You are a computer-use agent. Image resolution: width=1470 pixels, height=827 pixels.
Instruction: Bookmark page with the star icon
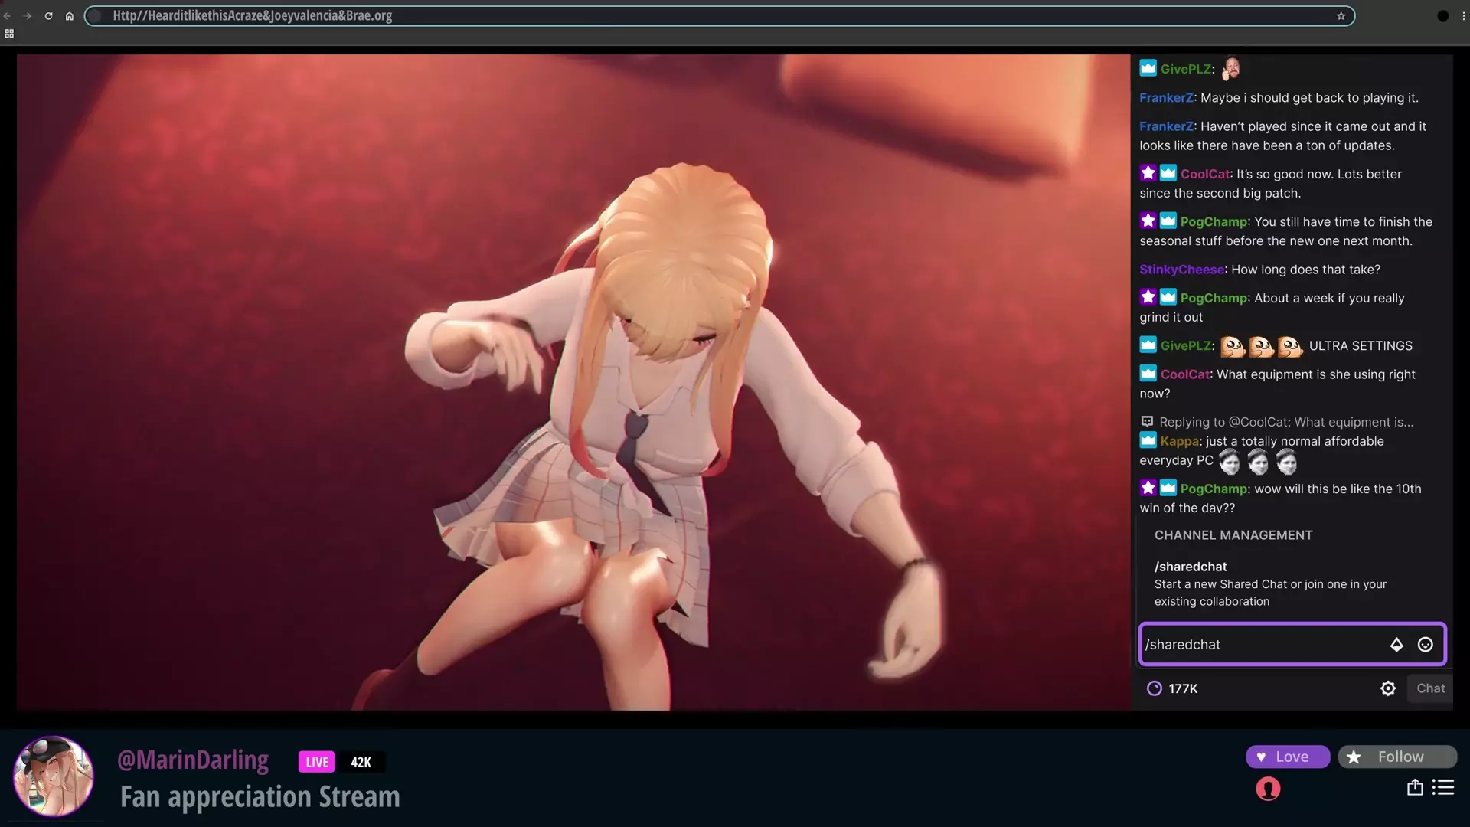[1341, 16]
